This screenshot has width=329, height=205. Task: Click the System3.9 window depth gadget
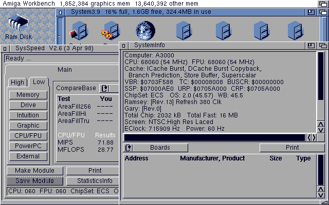323,12
